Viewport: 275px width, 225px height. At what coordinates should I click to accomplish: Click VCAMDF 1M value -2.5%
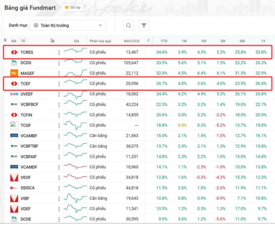(201, 167)
